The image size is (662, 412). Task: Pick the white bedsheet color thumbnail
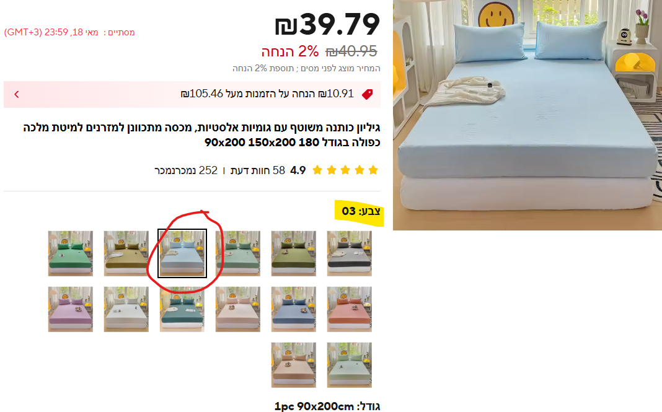(126, 309)
